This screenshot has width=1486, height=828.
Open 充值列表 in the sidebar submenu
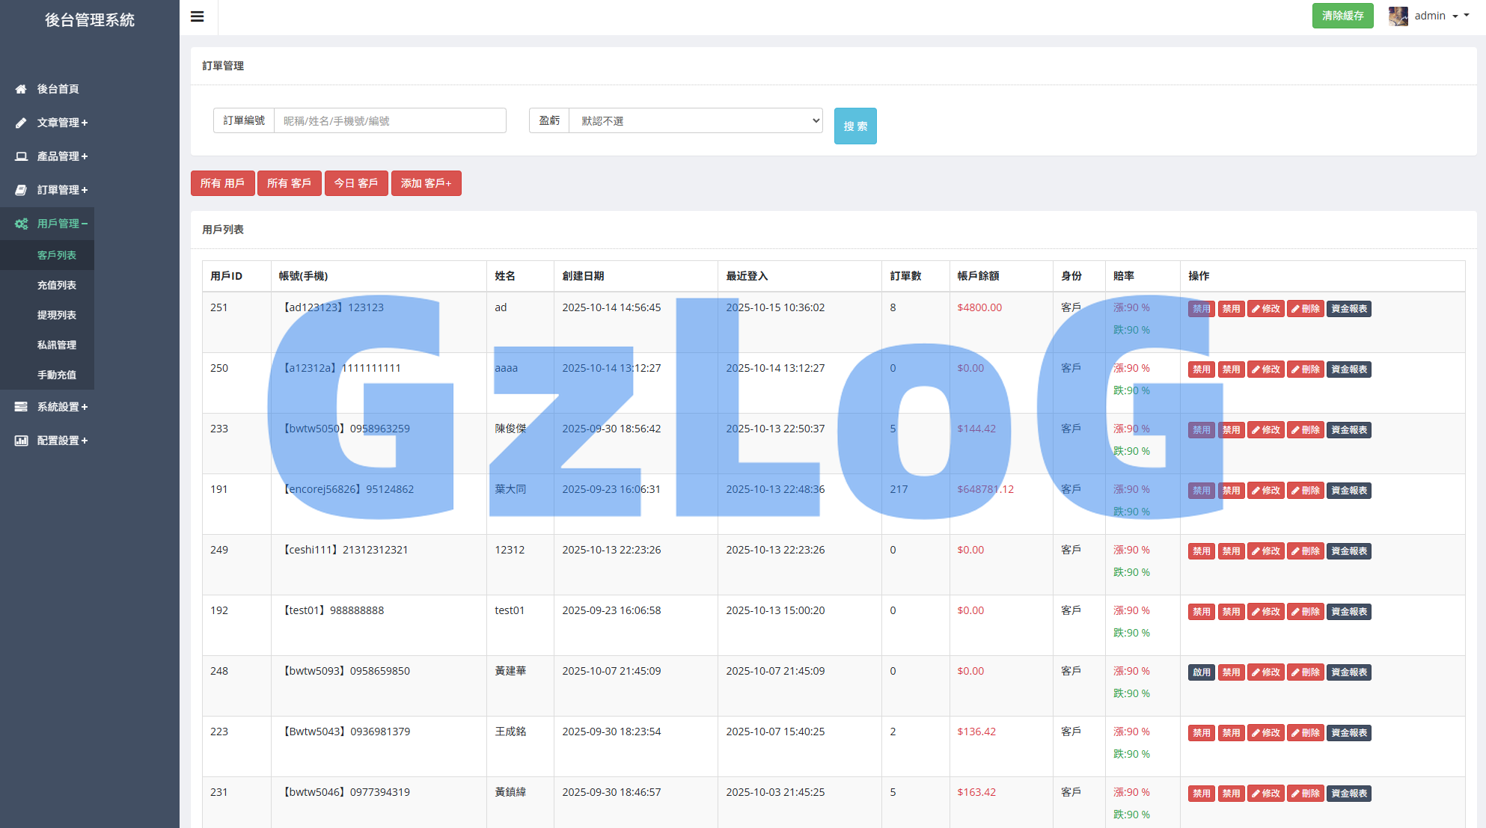pyautogui.click(x=57, y=285)
